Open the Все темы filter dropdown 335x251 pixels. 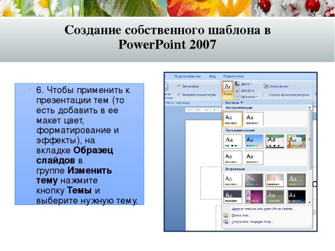tap(234, 102)
